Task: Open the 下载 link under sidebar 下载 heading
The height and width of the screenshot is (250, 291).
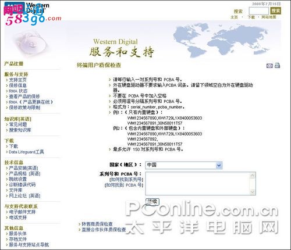Action: click(13, 147)
